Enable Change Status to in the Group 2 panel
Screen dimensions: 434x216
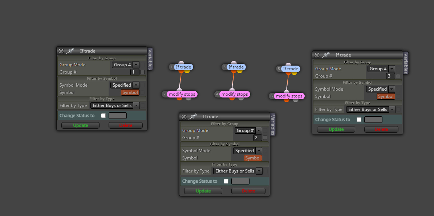[x=226, y=181]
